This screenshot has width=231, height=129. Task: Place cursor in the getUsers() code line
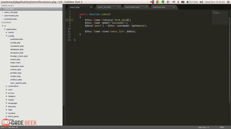[x=116, y=26]
